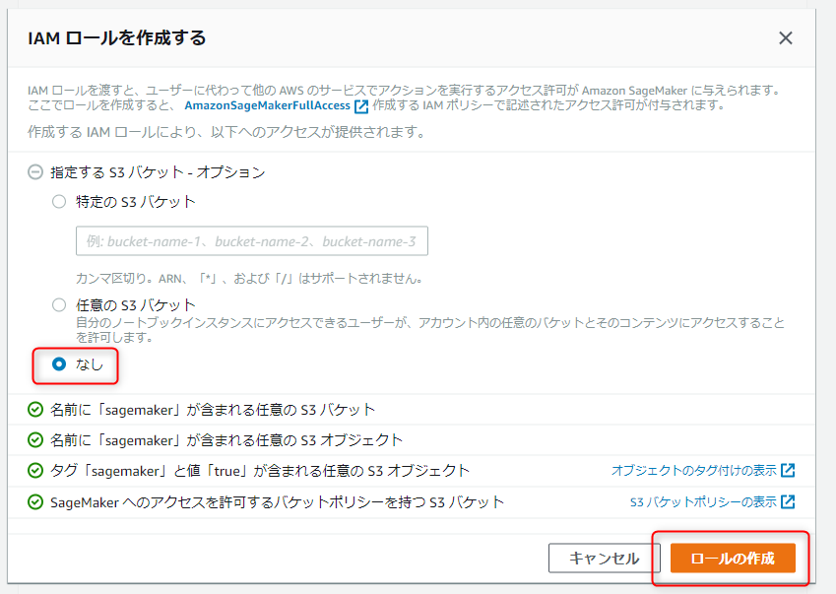Open オブジェクトのタグ付けの表示 link
Viewport: 836px width, 594px height.
coord(693,470)
